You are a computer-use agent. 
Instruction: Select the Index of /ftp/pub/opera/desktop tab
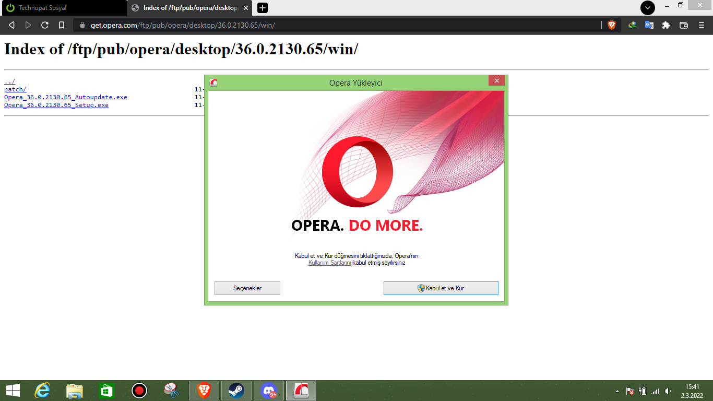tap(190, 8)
